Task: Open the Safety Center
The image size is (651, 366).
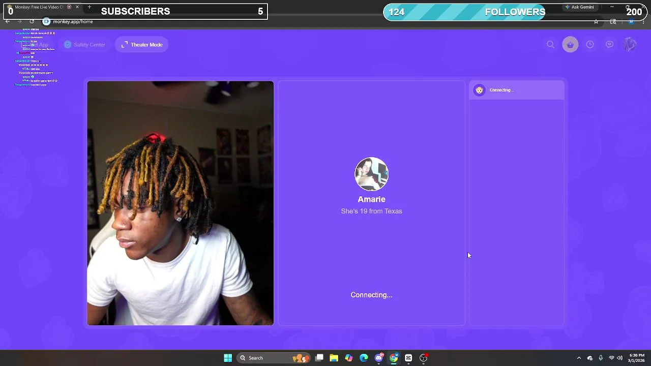Action: coord(84,45)
